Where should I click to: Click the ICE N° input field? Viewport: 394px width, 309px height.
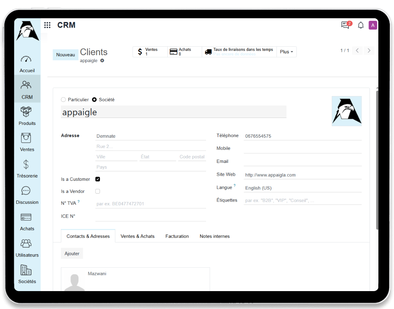point(151,217)
